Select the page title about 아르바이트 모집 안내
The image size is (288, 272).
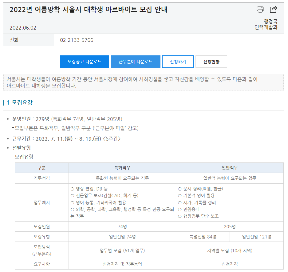(x=88, y=10)
